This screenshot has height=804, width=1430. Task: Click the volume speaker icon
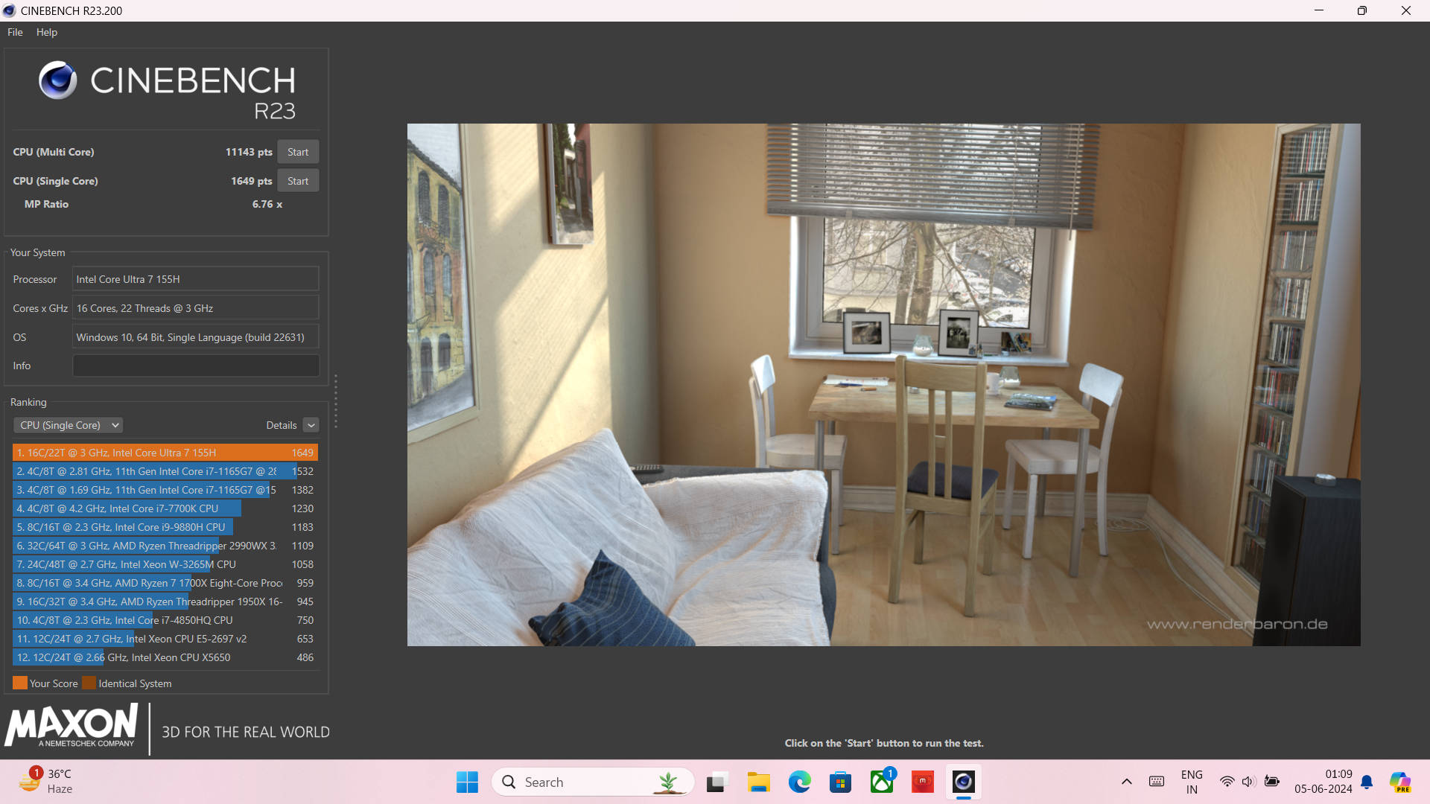pos(1249,782)
